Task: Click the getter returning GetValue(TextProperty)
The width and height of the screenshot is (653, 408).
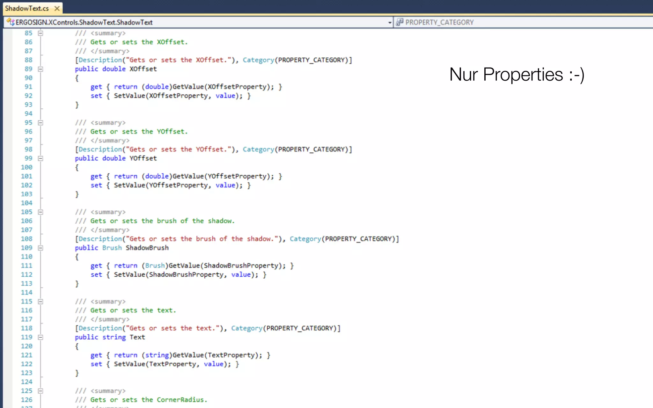Action: point(180,355)
